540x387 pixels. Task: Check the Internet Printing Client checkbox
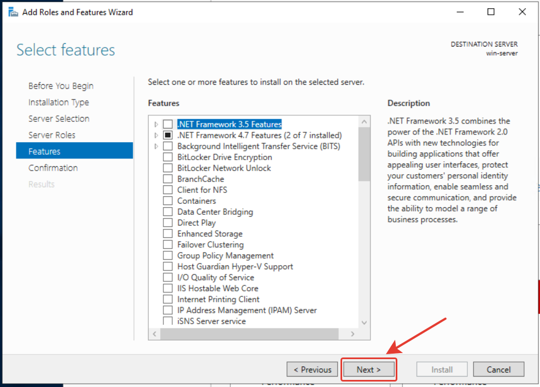[x=168, y=299]
